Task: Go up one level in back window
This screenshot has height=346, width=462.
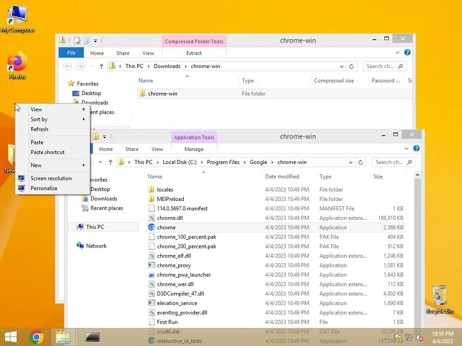Action: (102, 66)
